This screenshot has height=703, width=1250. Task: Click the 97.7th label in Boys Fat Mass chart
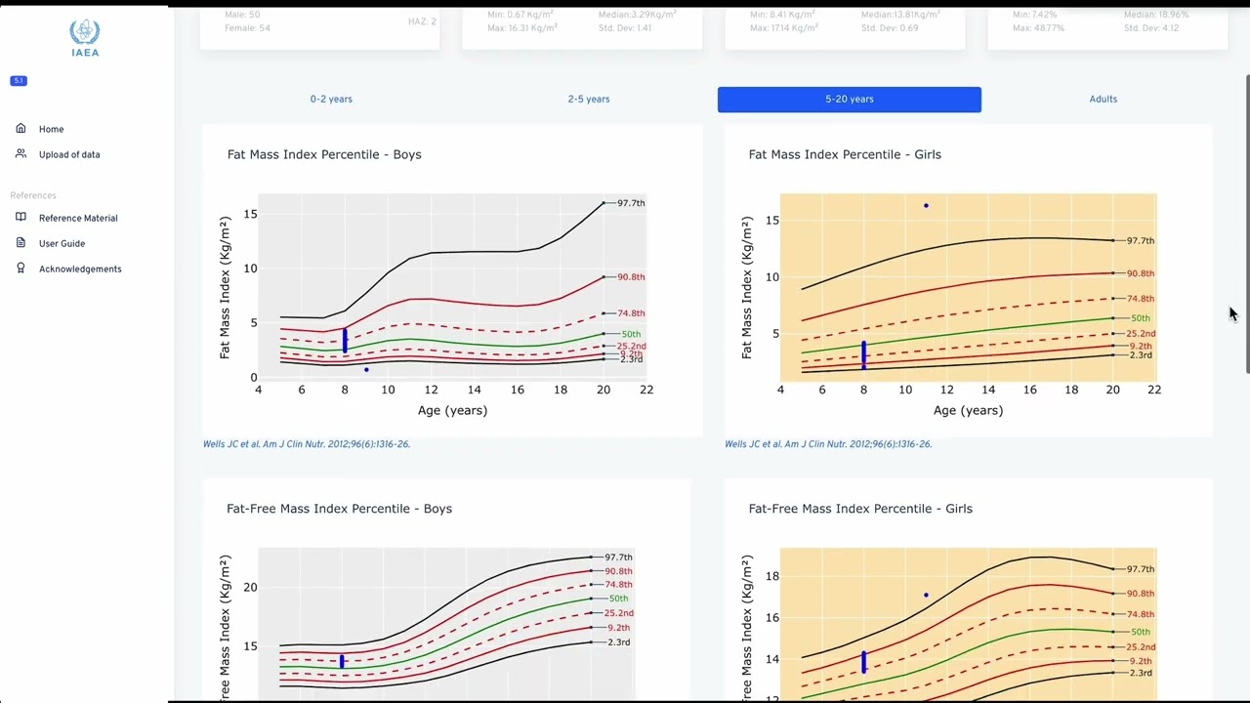coord(631,203)
